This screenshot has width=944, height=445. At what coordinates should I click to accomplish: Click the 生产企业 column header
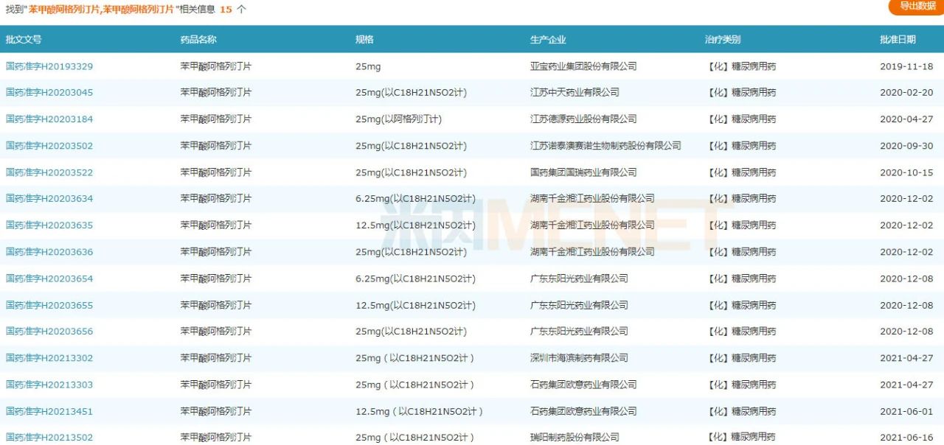548,40
